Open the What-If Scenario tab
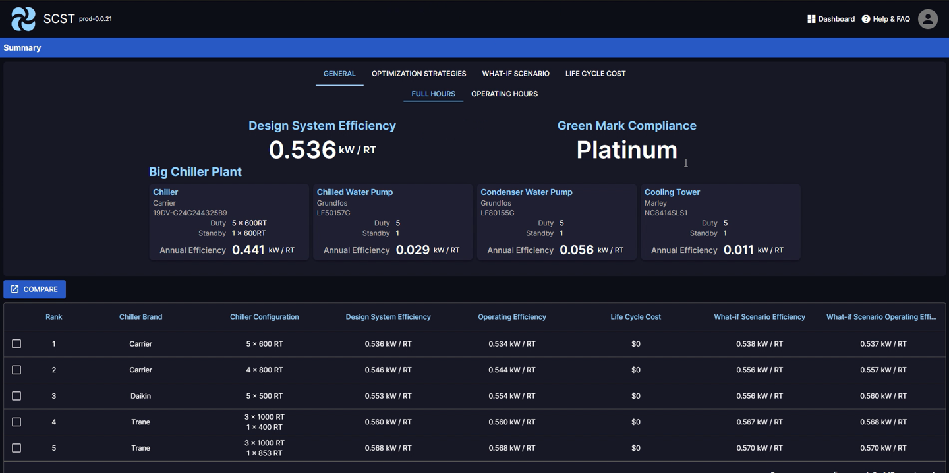 tap(515, 74)
